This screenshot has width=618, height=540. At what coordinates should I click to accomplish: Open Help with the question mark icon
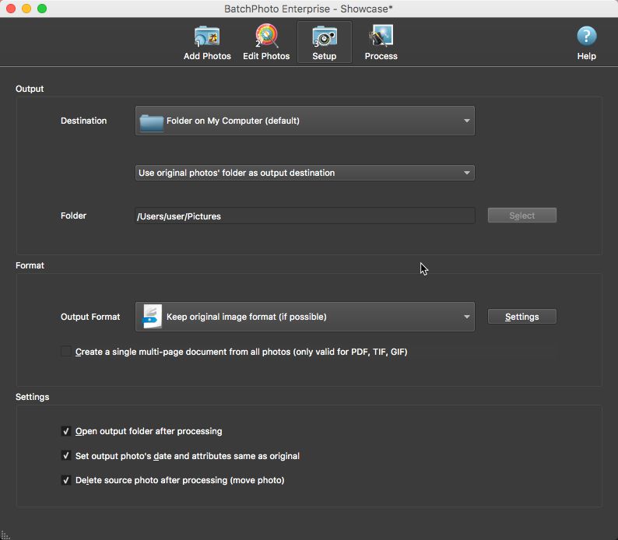[586, 37]
